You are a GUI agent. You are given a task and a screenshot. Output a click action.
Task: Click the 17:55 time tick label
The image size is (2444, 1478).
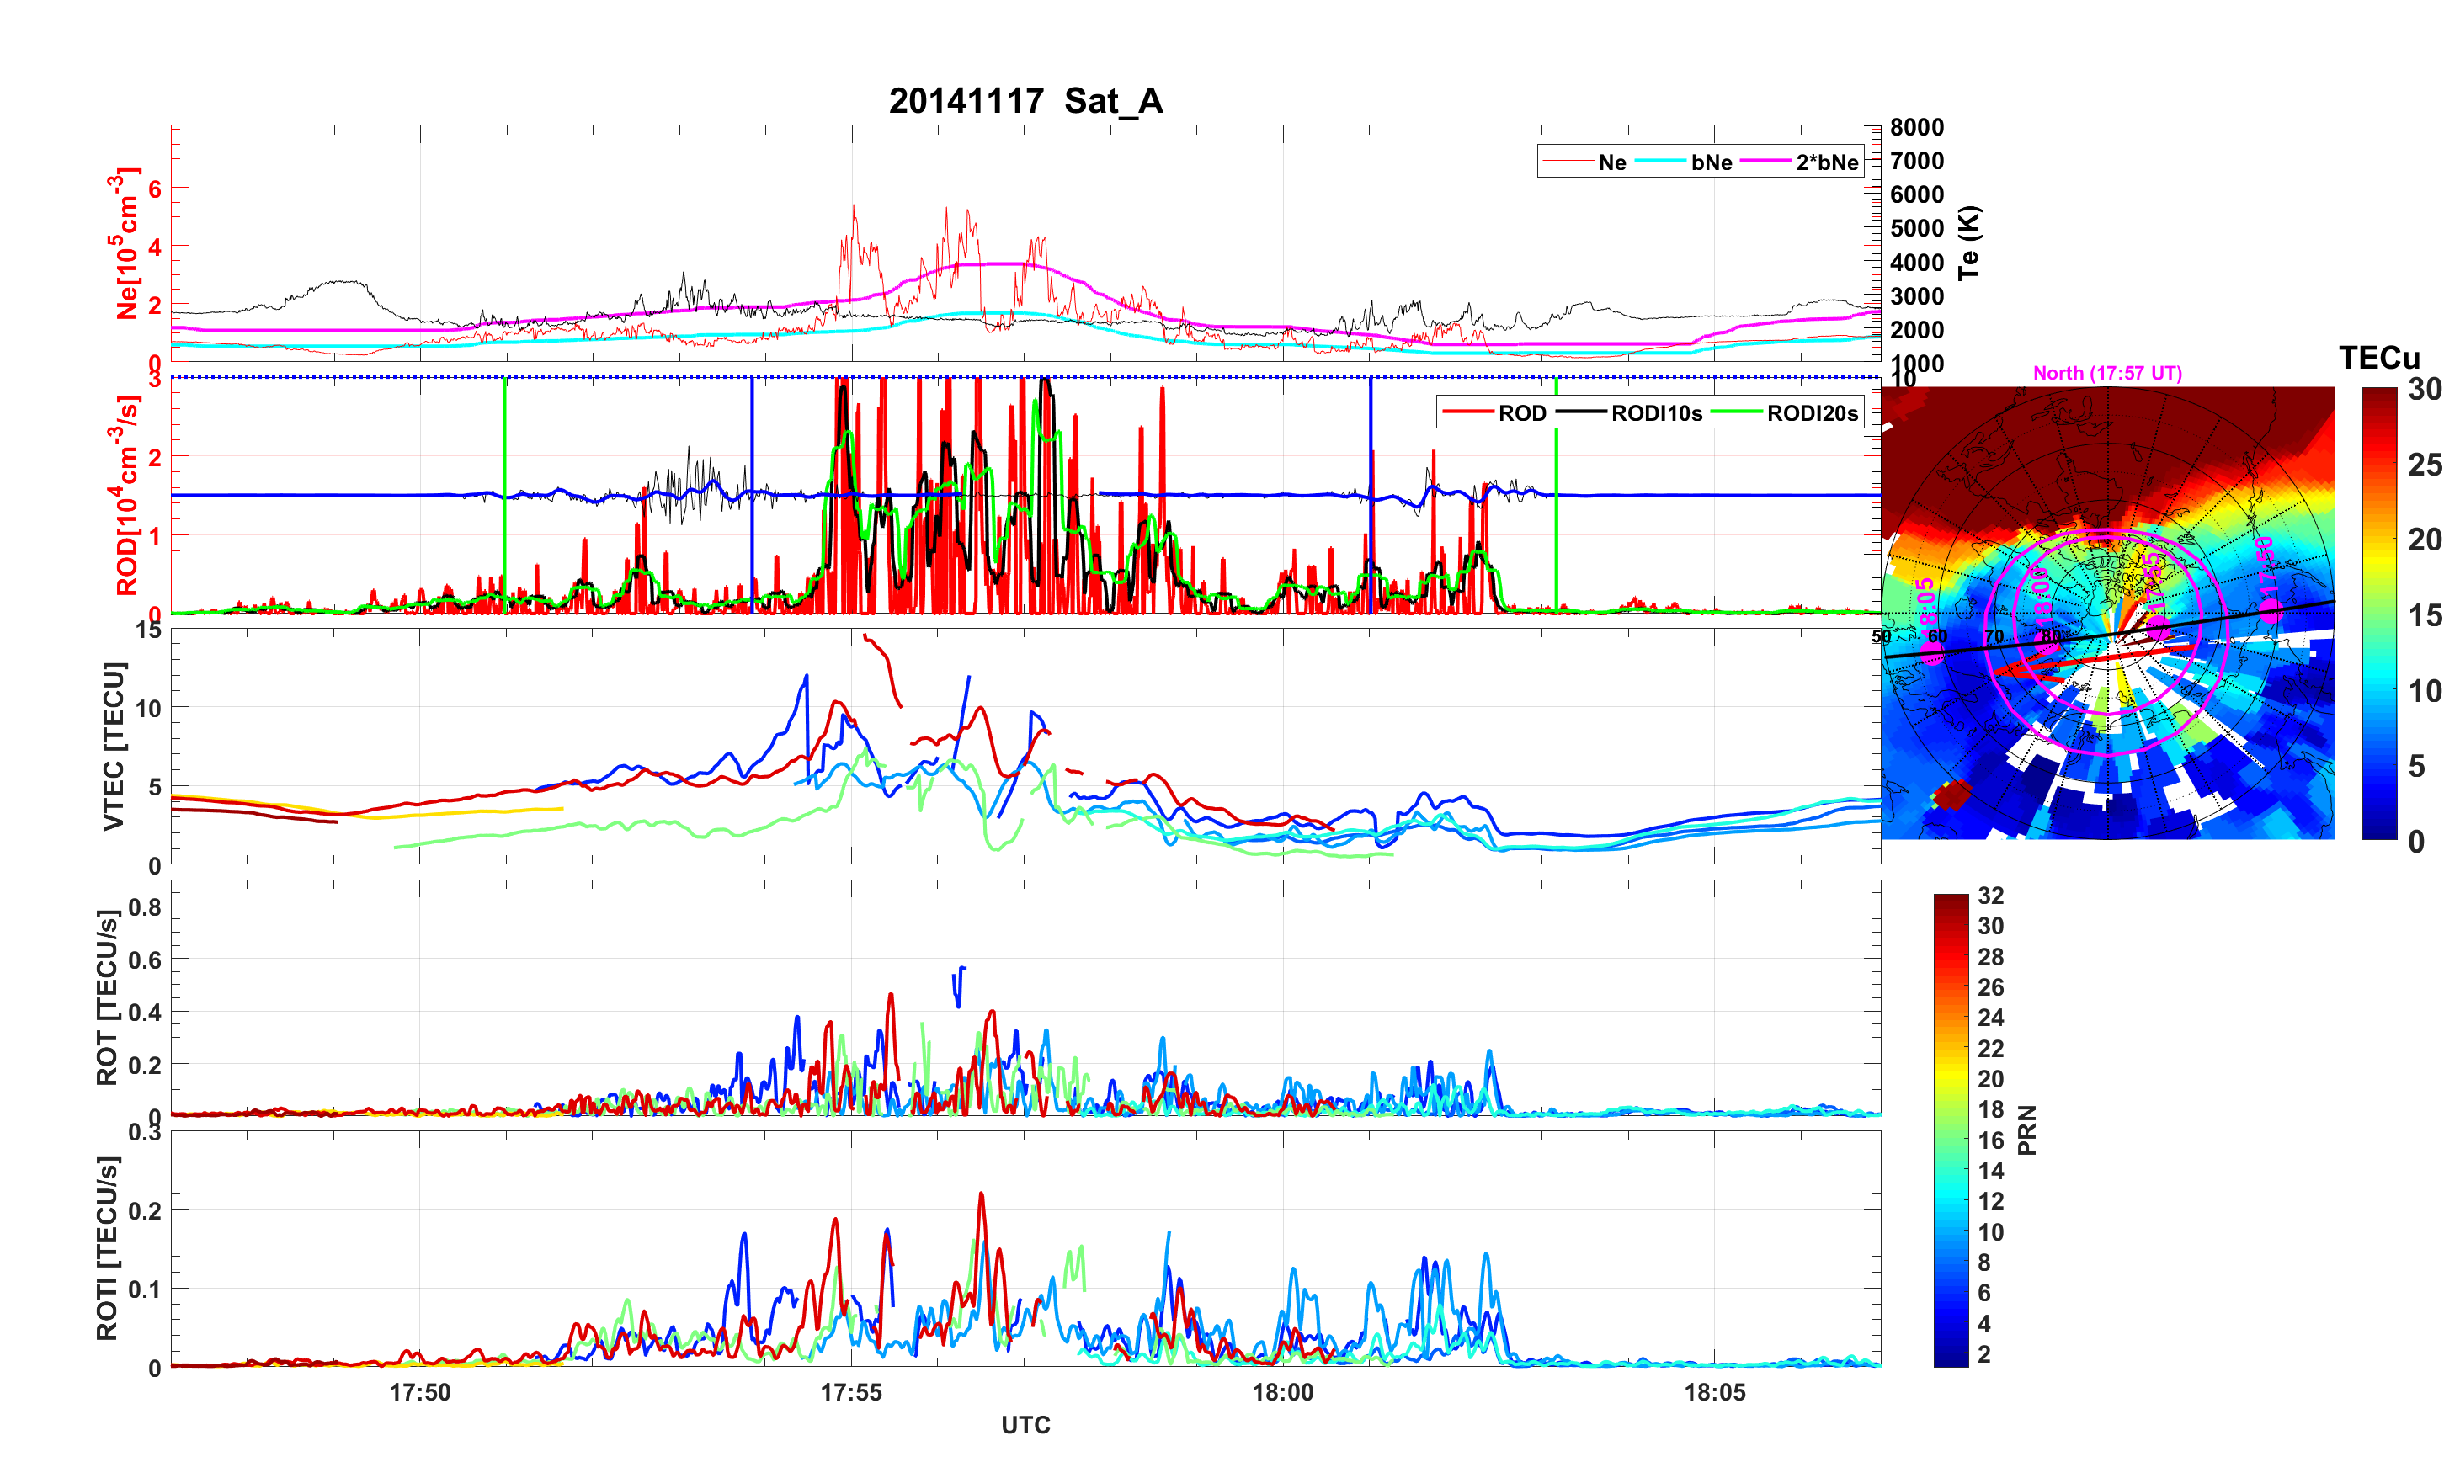pyautogui.click(x=850, y=1393)
